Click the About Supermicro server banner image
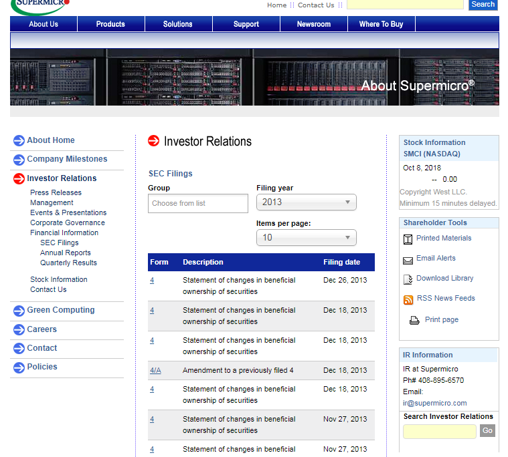Screen dimensions: 508x457 coord(254,77)
